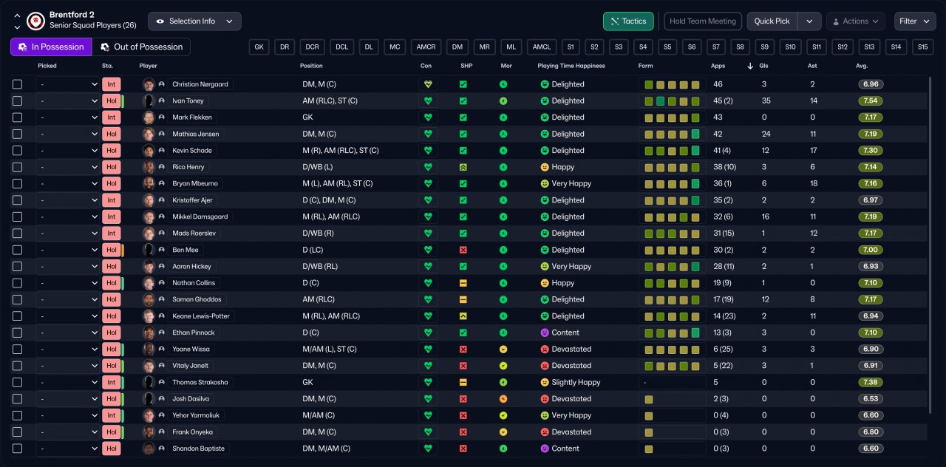Click Yoane Wissa's morale face icon
This screenshot has height=467, width=946.
(x=503, y=350)
